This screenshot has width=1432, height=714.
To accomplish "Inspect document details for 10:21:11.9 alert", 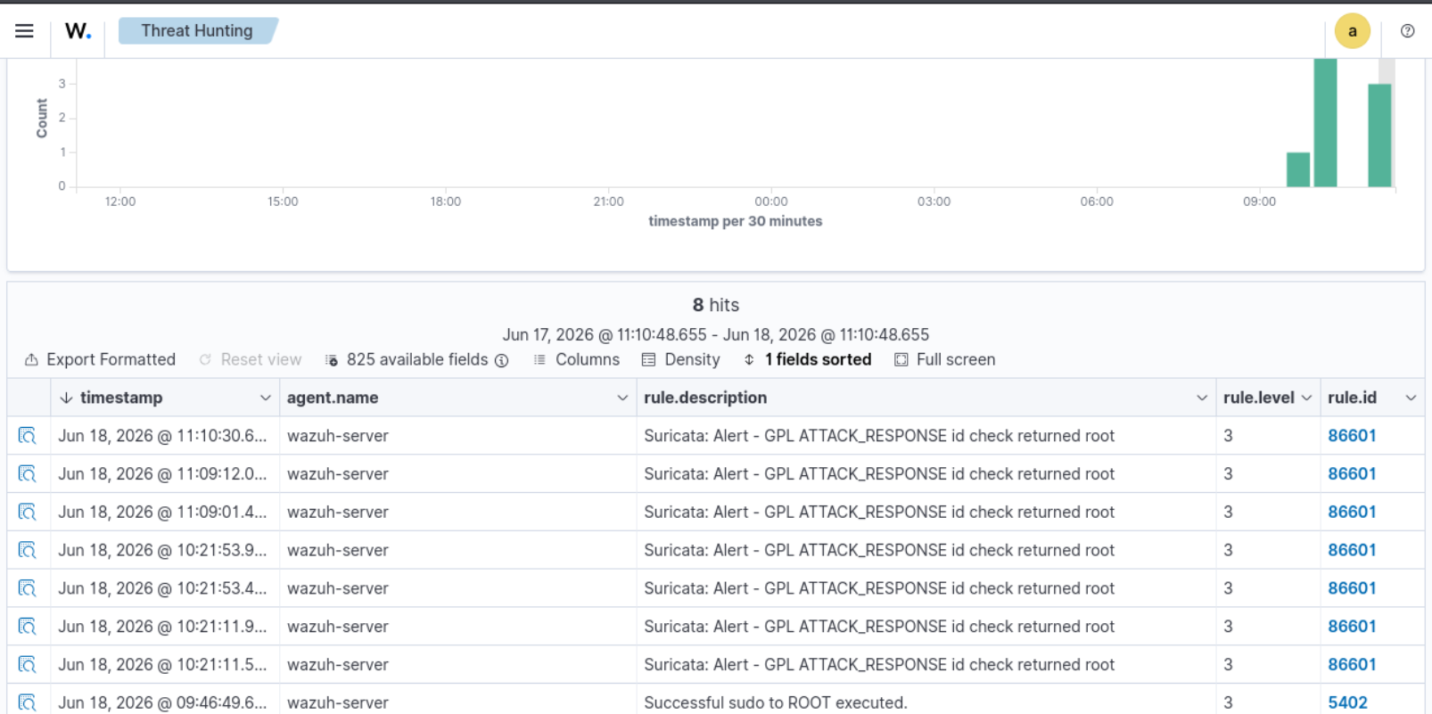I will 28,627.
